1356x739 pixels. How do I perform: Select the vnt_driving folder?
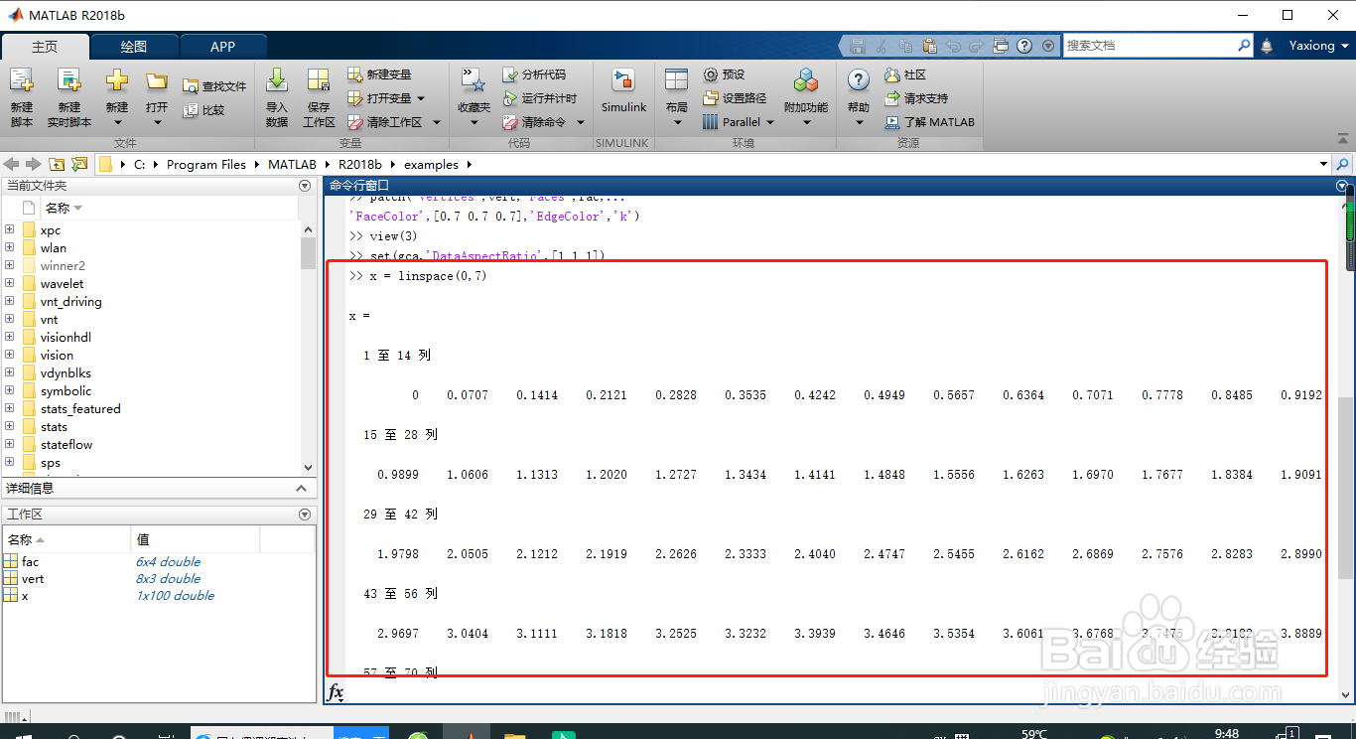pyautogui.click(x=70, y=301)
